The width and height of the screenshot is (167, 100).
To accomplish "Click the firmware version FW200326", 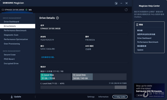I will click(90, 40).
